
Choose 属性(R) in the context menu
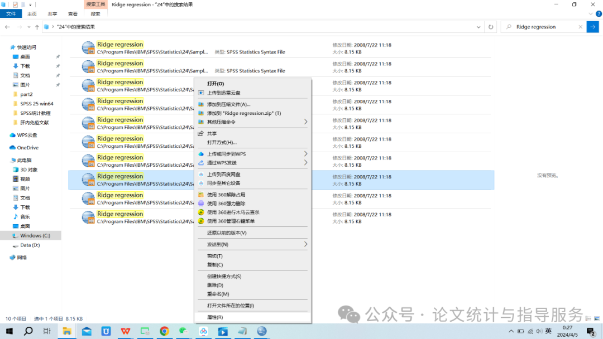pyautogui.click(x=253, y=317)
